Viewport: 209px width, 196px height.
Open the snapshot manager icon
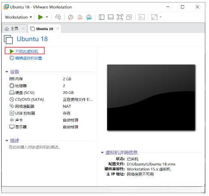(89, 17)
